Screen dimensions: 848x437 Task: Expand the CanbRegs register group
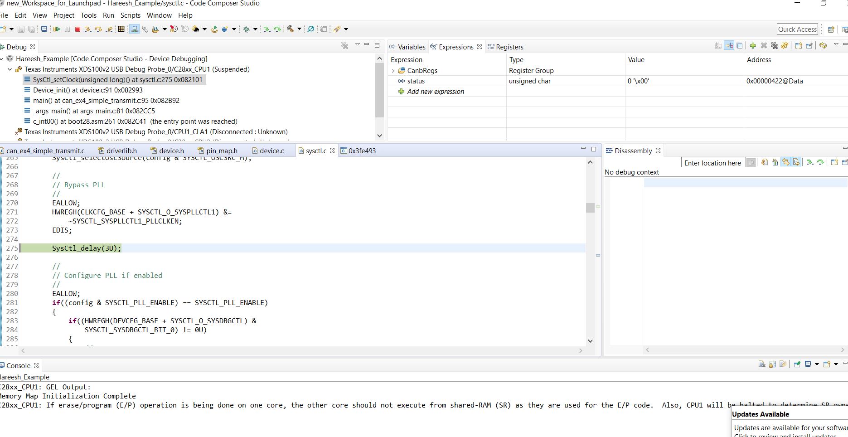tap(393, 71)
